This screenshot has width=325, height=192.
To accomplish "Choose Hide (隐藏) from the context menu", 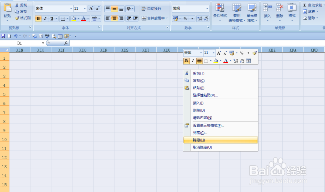I will [221, 140].
